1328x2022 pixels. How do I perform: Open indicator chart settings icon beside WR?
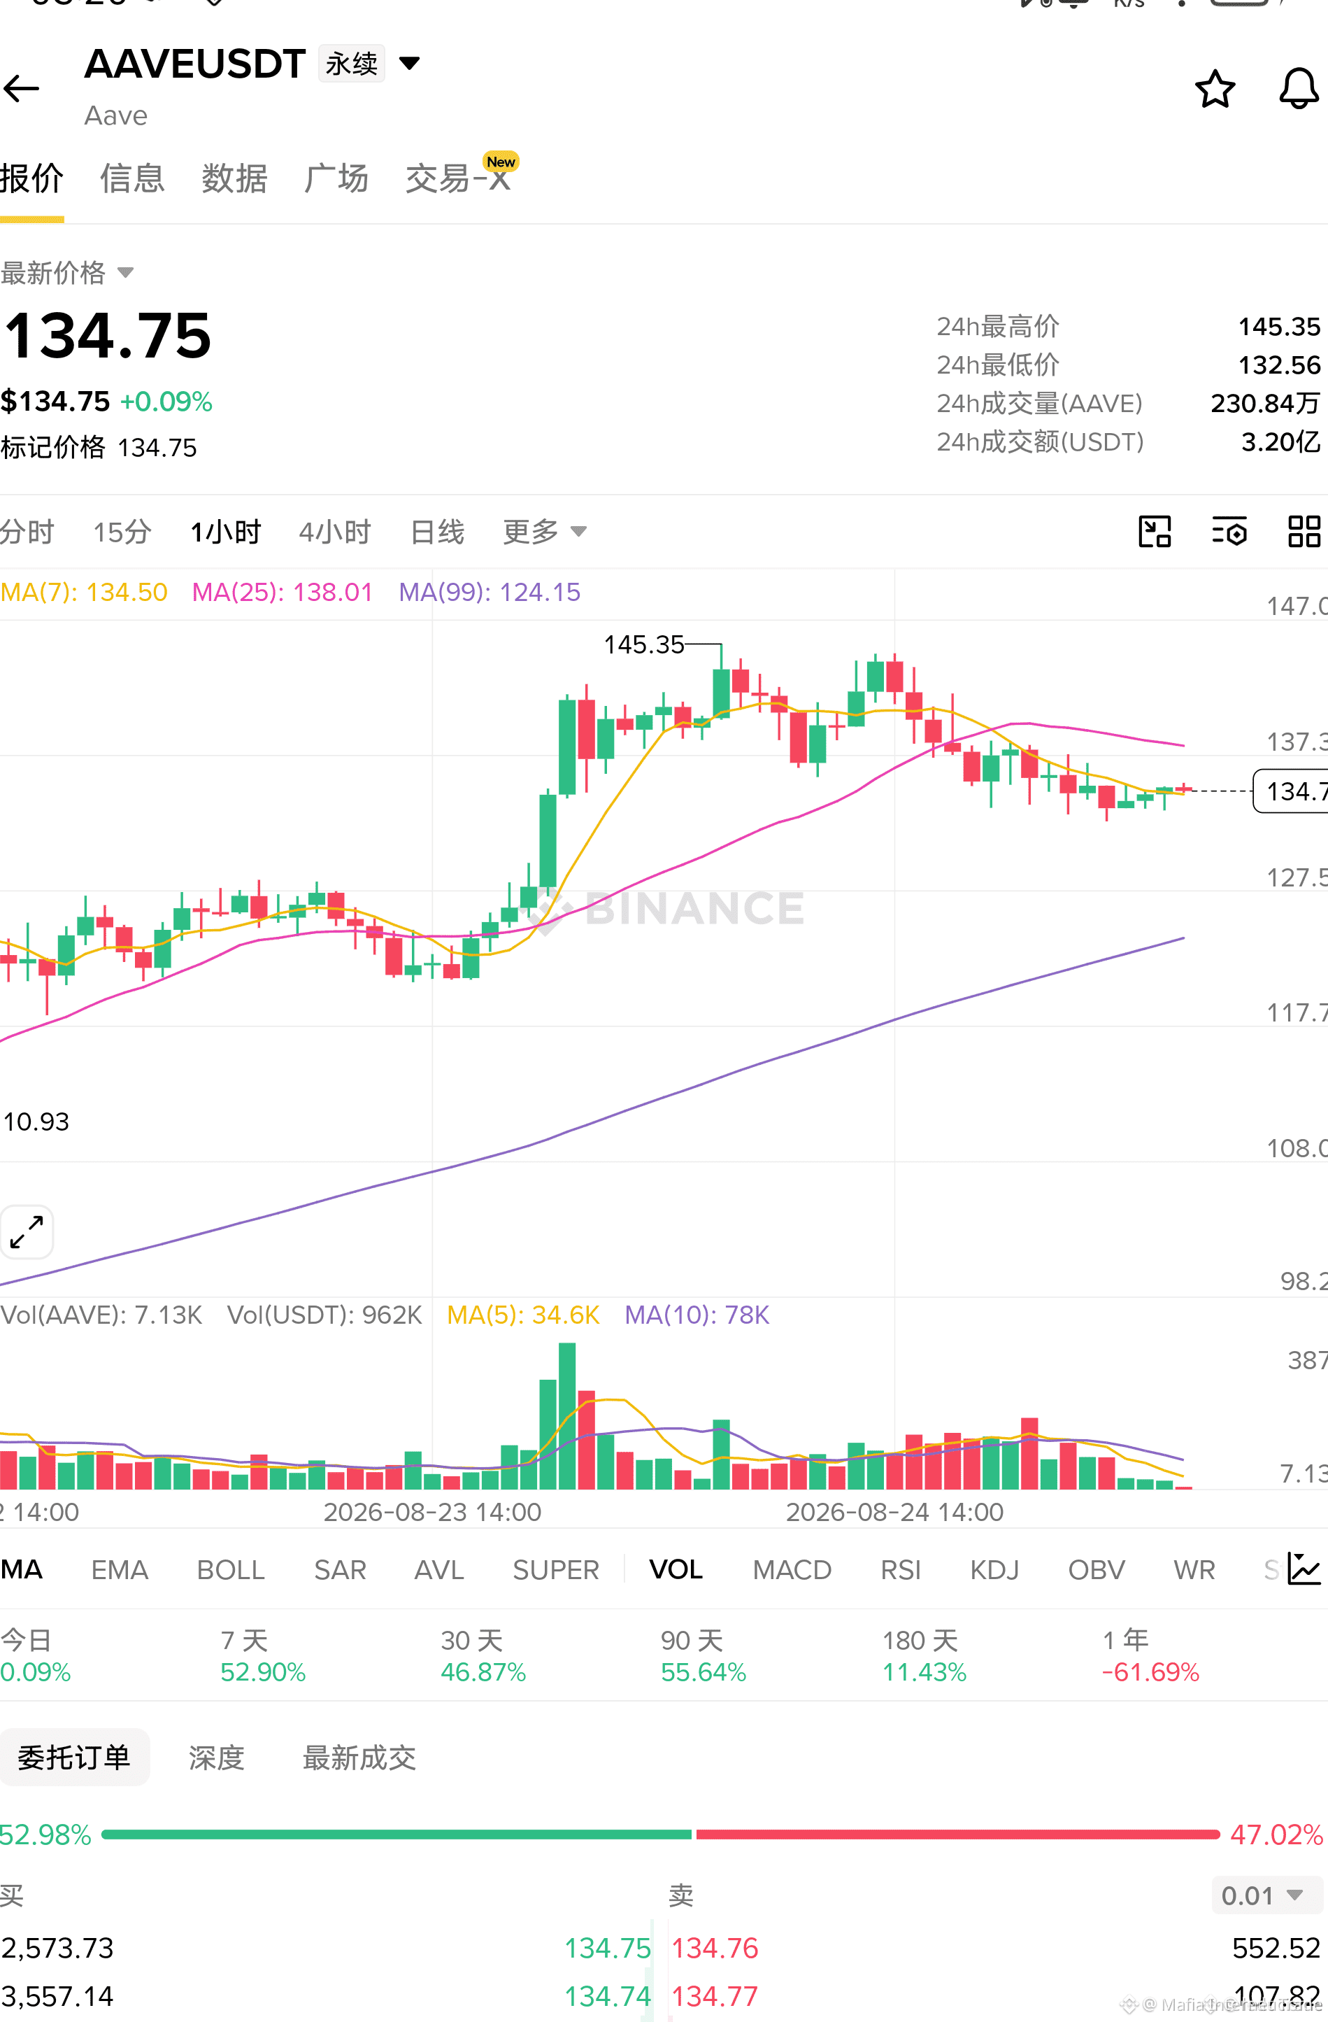point(1304,1569)
